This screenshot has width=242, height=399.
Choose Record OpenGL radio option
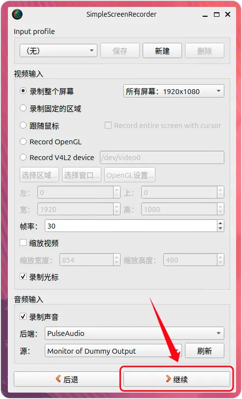click(x=23, y=141)
